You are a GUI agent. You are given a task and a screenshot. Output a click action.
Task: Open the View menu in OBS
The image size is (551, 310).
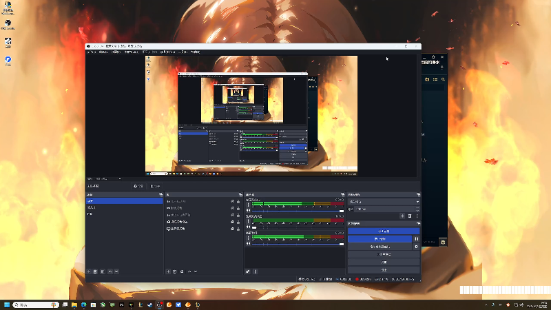pyautogui.click(x=116, y=52)
